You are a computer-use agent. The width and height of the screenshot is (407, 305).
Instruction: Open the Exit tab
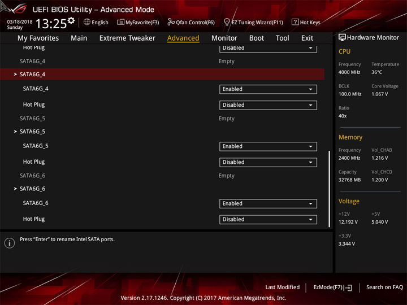307,38
